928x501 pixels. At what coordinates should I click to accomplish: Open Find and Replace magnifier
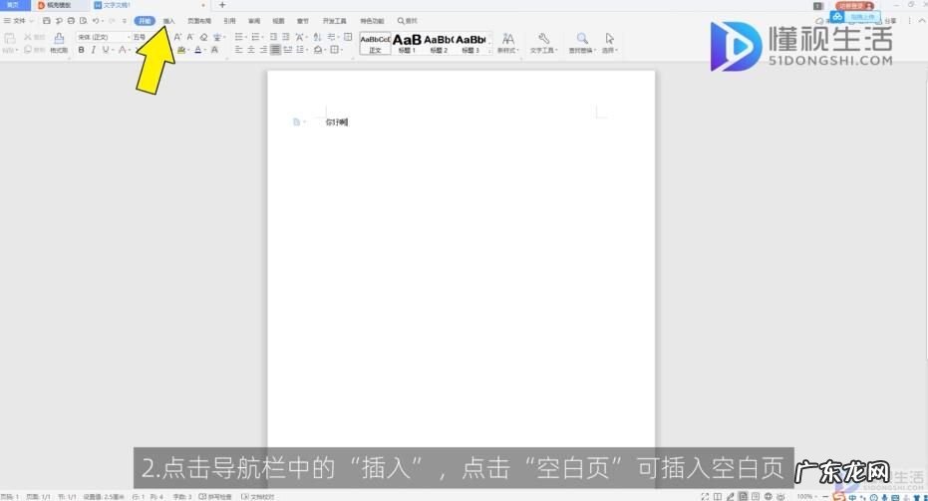pyautogui.click(x=582, y=43)
